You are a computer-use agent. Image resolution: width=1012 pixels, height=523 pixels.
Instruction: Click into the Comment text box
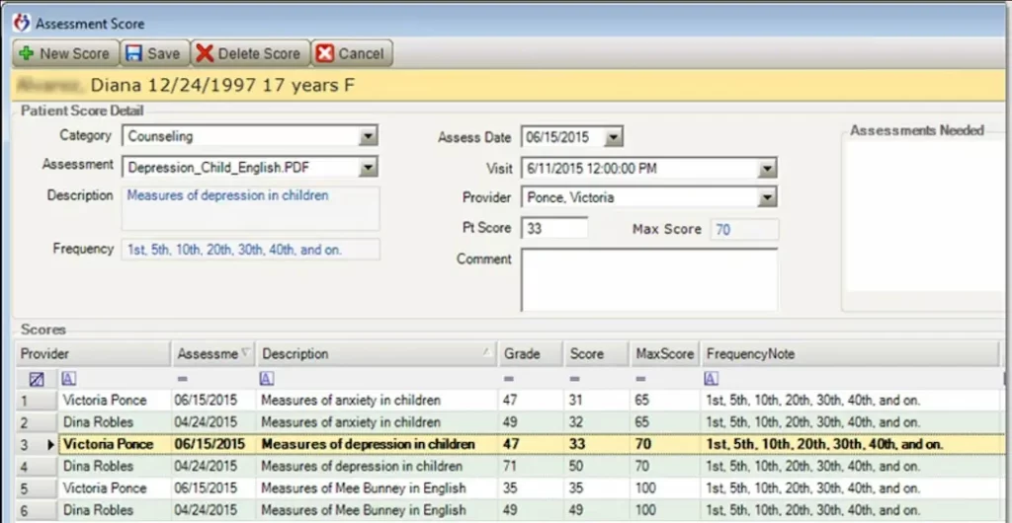click(649, 279)
